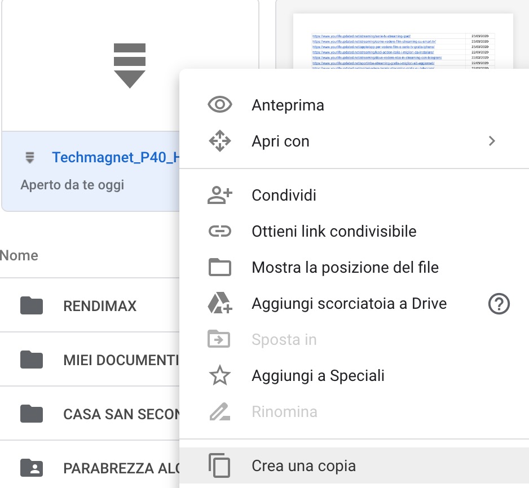The image size is (529, 488).
Task: Open the RENDIMAX folder
Action: tap(100, 306)
